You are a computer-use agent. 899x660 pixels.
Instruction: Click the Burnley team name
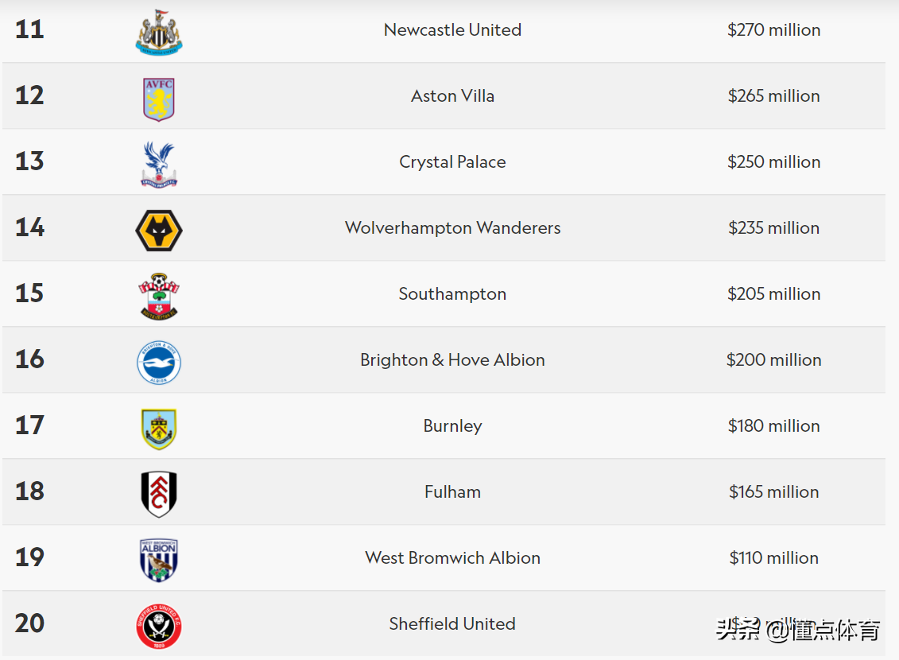pos(452,426)
